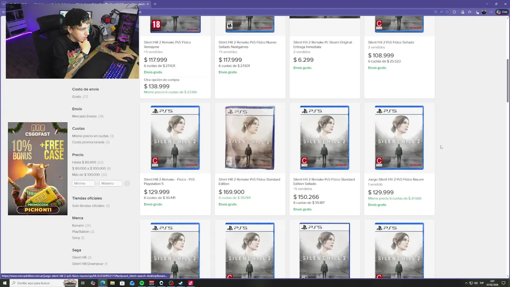Open Juego Silent Hill 2 Nacam product image
This screenshot has width=510, height=287.
399,138
